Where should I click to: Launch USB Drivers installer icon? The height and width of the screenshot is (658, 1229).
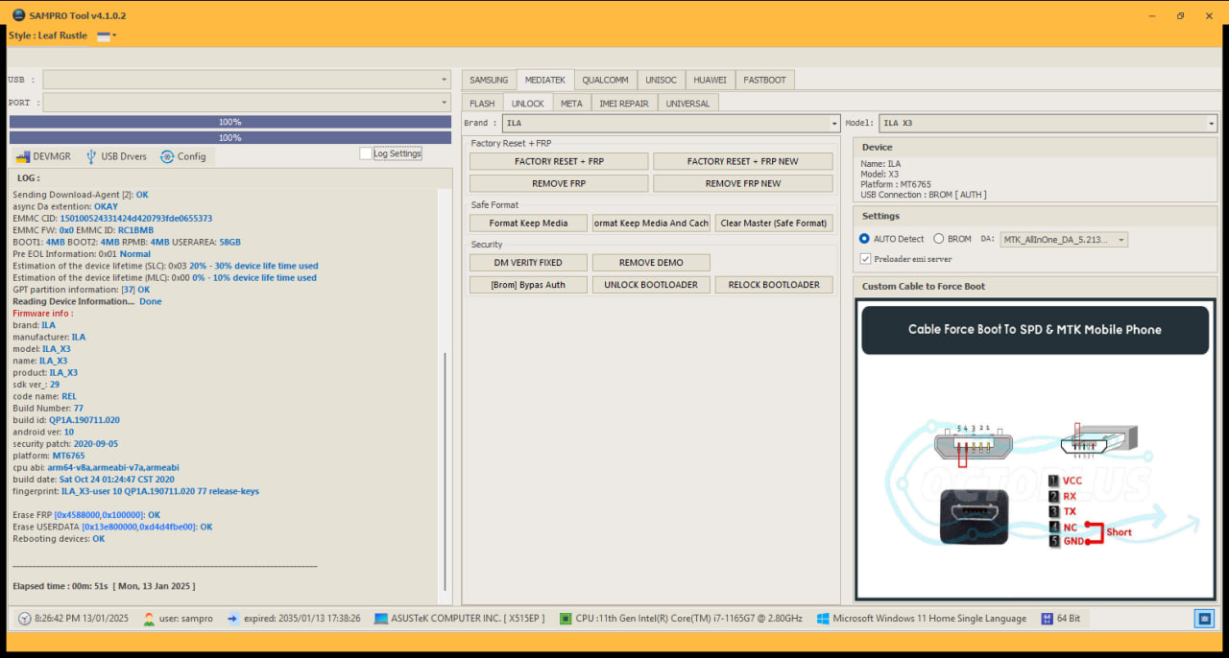pyautogui.click(x=91, y=156)
